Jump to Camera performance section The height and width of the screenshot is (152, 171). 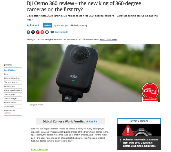click(x=13, y=90)
